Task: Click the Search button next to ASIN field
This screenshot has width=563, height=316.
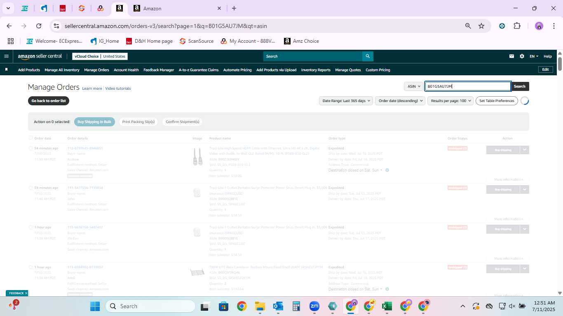Action: (x=520, y=86)
